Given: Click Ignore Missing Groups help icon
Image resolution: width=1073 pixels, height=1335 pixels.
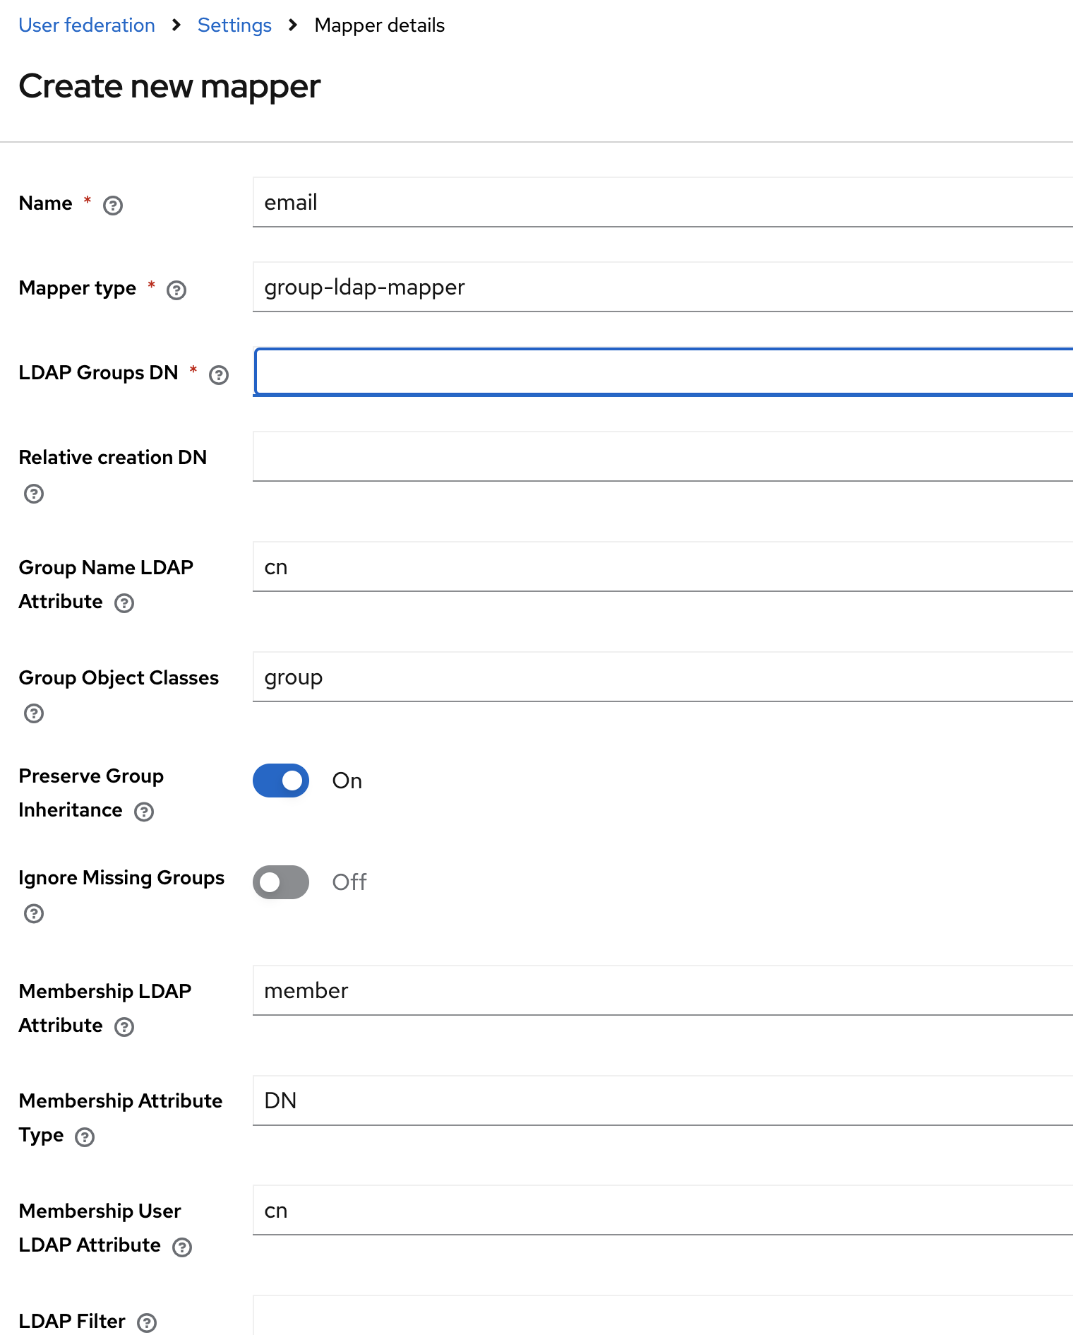Looking at the screenshot, I should 34,914.
